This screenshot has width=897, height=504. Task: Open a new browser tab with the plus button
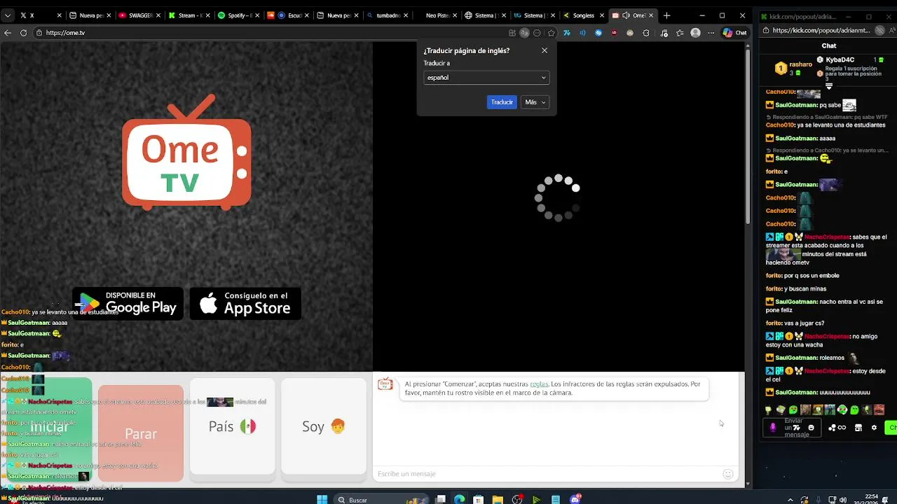666,15
